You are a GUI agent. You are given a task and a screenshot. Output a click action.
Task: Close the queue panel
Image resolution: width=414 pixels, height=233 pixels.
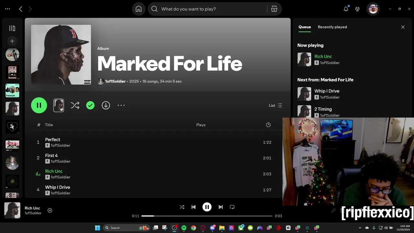[403, 27]
